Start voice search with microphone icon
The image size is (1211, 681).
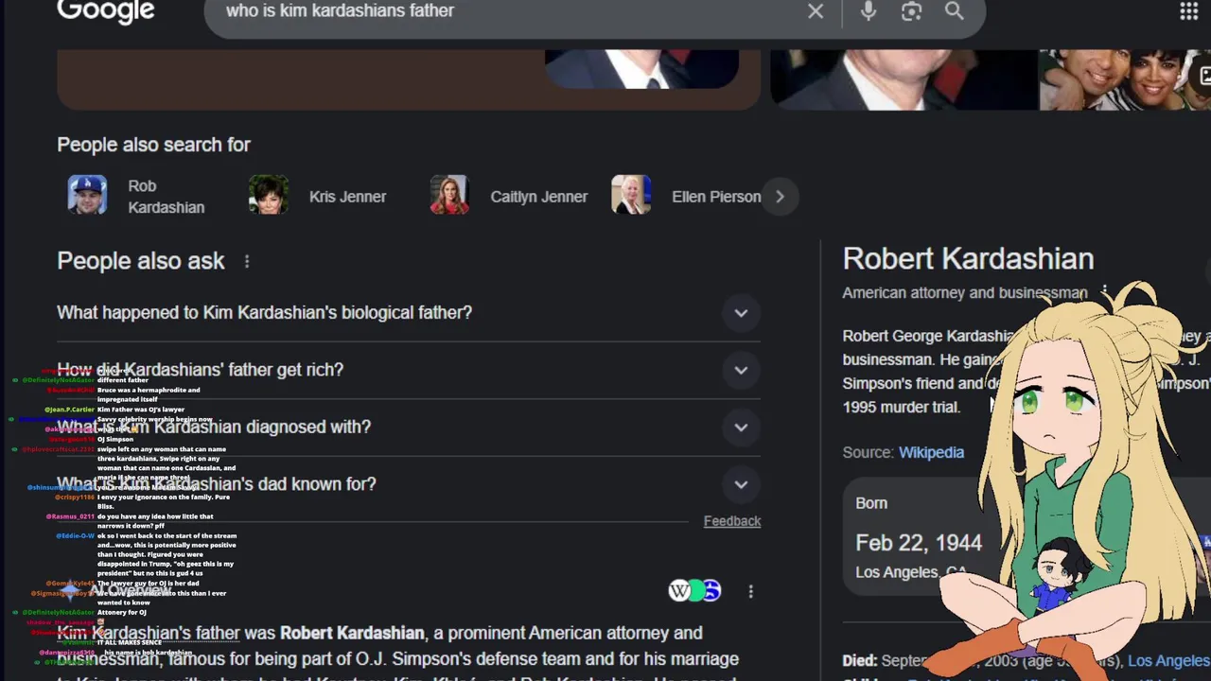pyautogui.click(x=868, y=11)
